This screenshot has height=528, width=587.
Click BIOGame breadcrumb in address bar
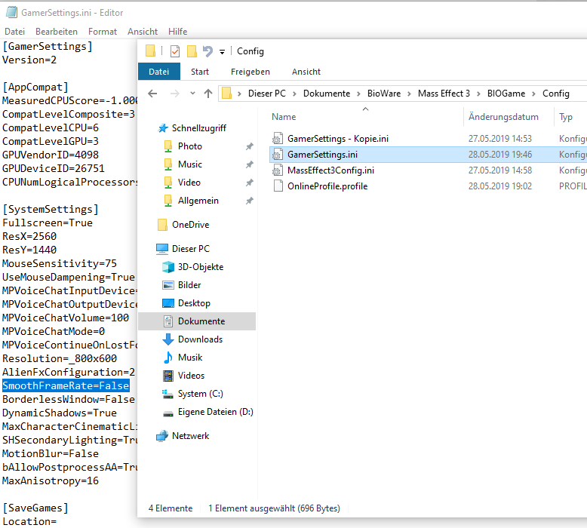506,94
